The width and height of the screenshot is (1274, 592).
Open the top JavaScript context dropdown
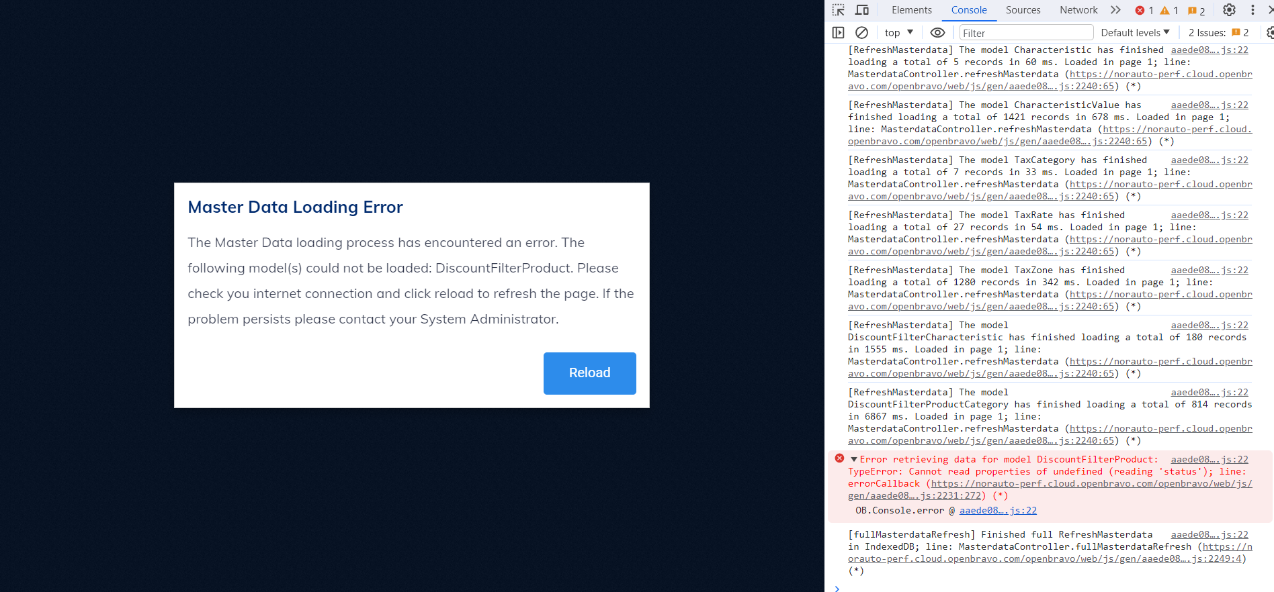(899, 33)
